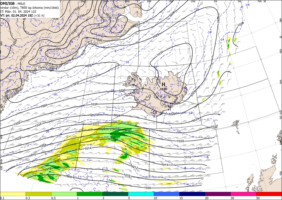Click the legend value 0.3
Viewport: 282px width, 200px height.
click(x=28, y=198)
